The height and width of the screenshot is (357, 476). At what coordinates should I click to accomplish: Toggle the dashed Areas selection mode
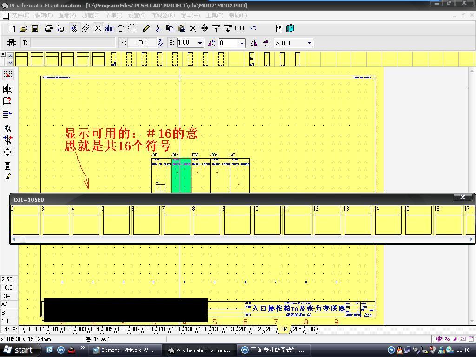coord(132,28)
